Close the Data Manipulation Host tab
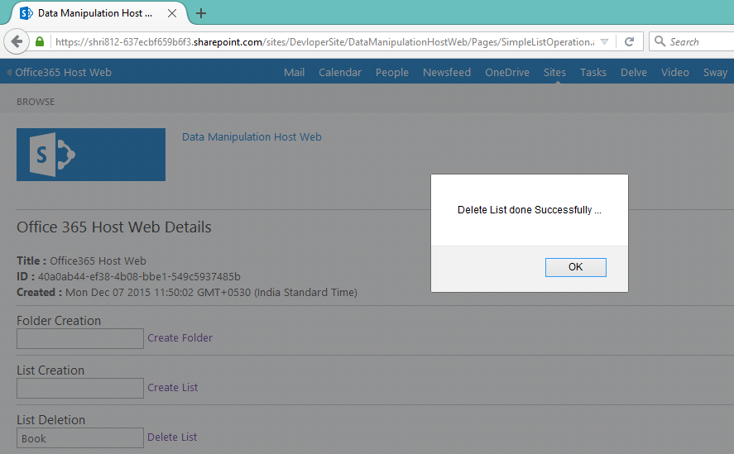Screen dimensions: 734x454 172,13
